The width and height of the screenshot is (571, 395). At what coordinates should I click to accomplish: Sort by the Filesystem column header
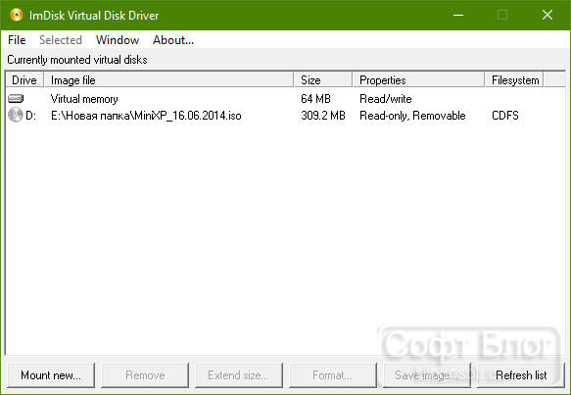pyautogui.click(x=514, y=79)
